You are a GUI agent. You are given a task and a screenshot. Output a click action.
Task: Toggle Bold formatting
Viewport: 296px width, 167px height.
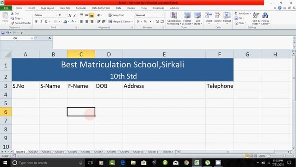[36, 22]
